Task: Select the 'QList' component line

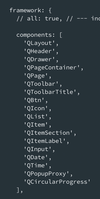Action: (x=36, y=117)
